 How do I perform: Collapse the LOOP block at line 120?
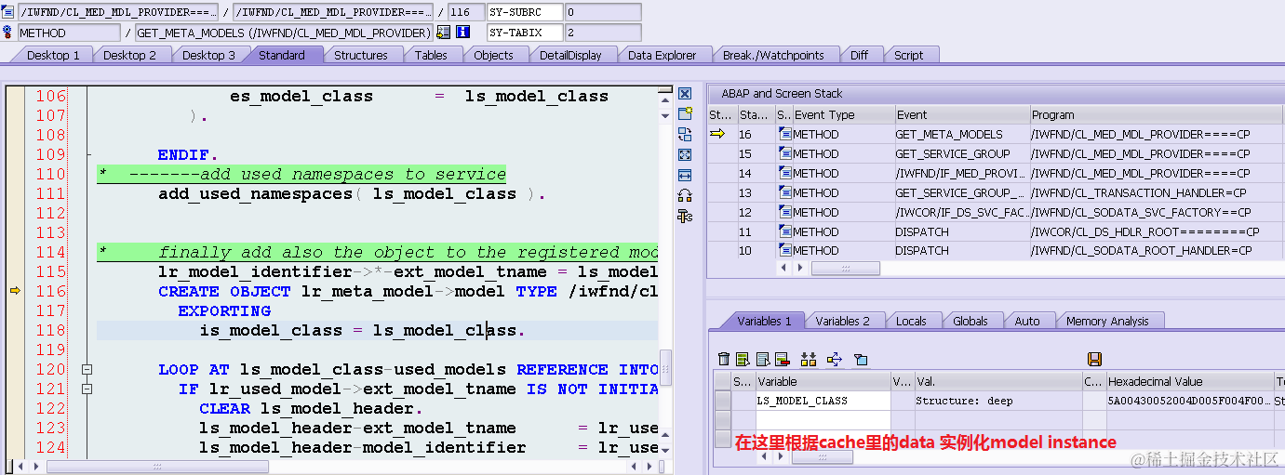pos(87,369)
